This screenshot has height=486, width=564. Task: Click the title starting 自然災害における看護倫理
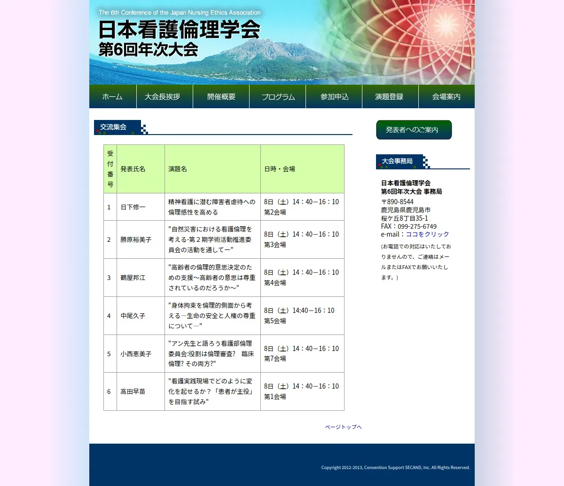(x=210, y=239)
